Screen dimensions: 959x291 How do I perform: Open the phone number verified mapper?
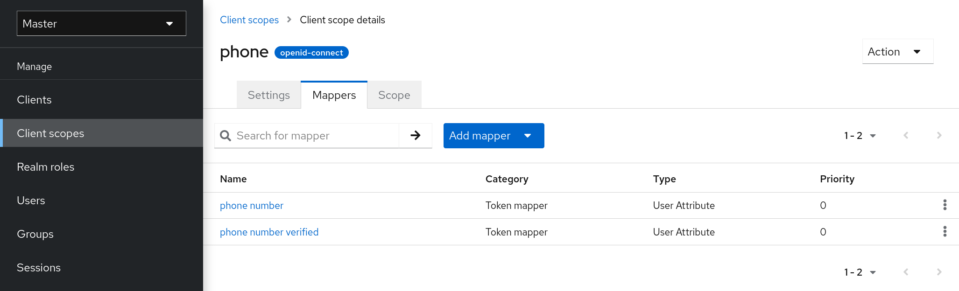pos(269,232)
